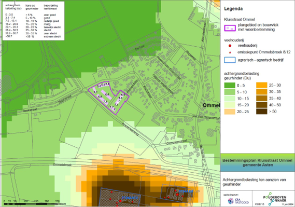
Task: Click the 'Bestemmingsplan Kluisstraat Ommel' title banner
Action: pos(258,162)
